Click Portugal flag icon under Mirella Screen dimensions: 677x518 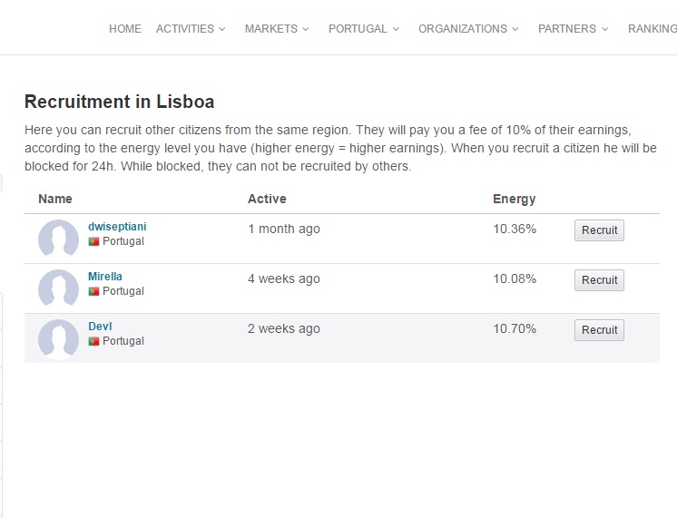point(93,292)
